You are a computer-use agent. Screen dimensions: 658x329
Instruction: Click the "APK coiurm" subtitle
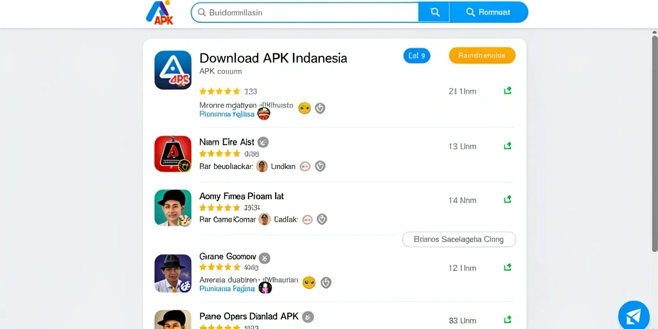[x=220, y=71]
